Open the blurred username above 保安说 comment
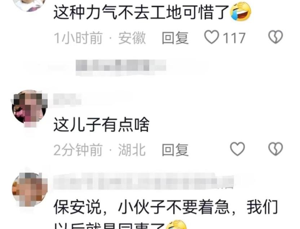This screenshot has width=300, height=229. click(x=144, y=181)
